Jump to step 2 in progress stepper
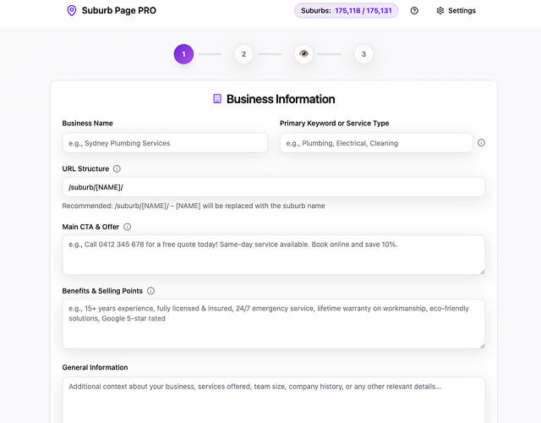Screen dimensions: 541x423 click(x=243, y=54)
